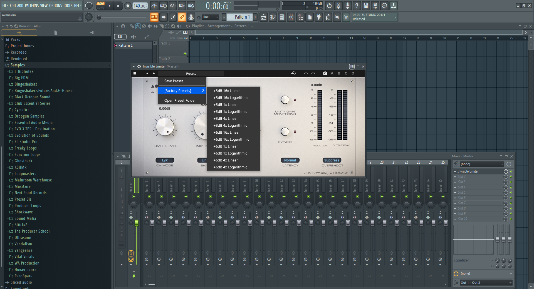The height and width of the screenshot is (289, 534).
Task: Toggle the Bypass button on Invisible Limiter
Action: [x=285, y=131]
